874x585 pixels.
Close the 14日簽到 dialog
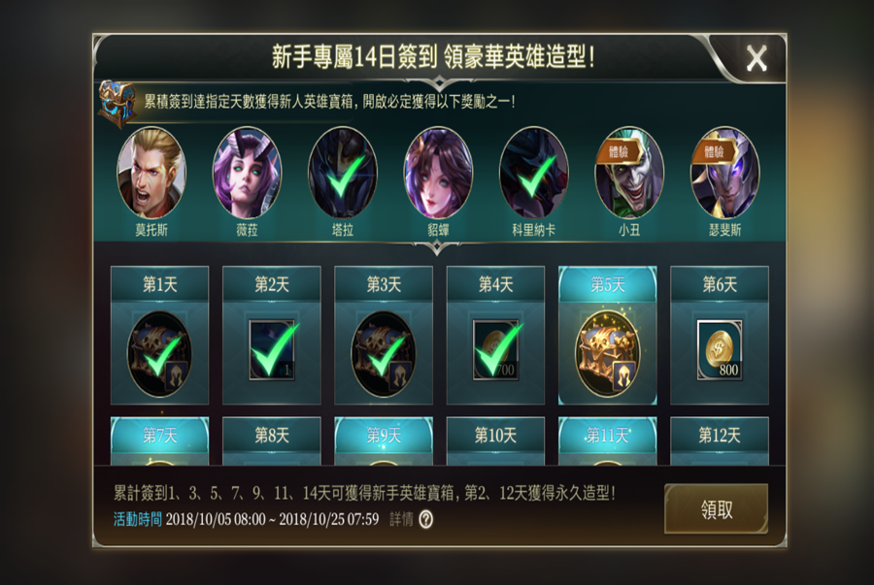click(756, 58)
